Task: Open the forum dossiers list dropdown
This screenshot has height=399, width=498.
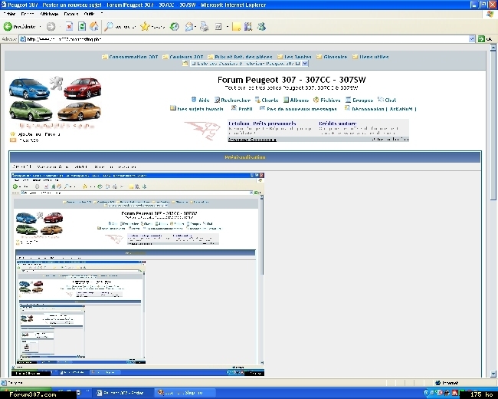Action: point(305,64)
